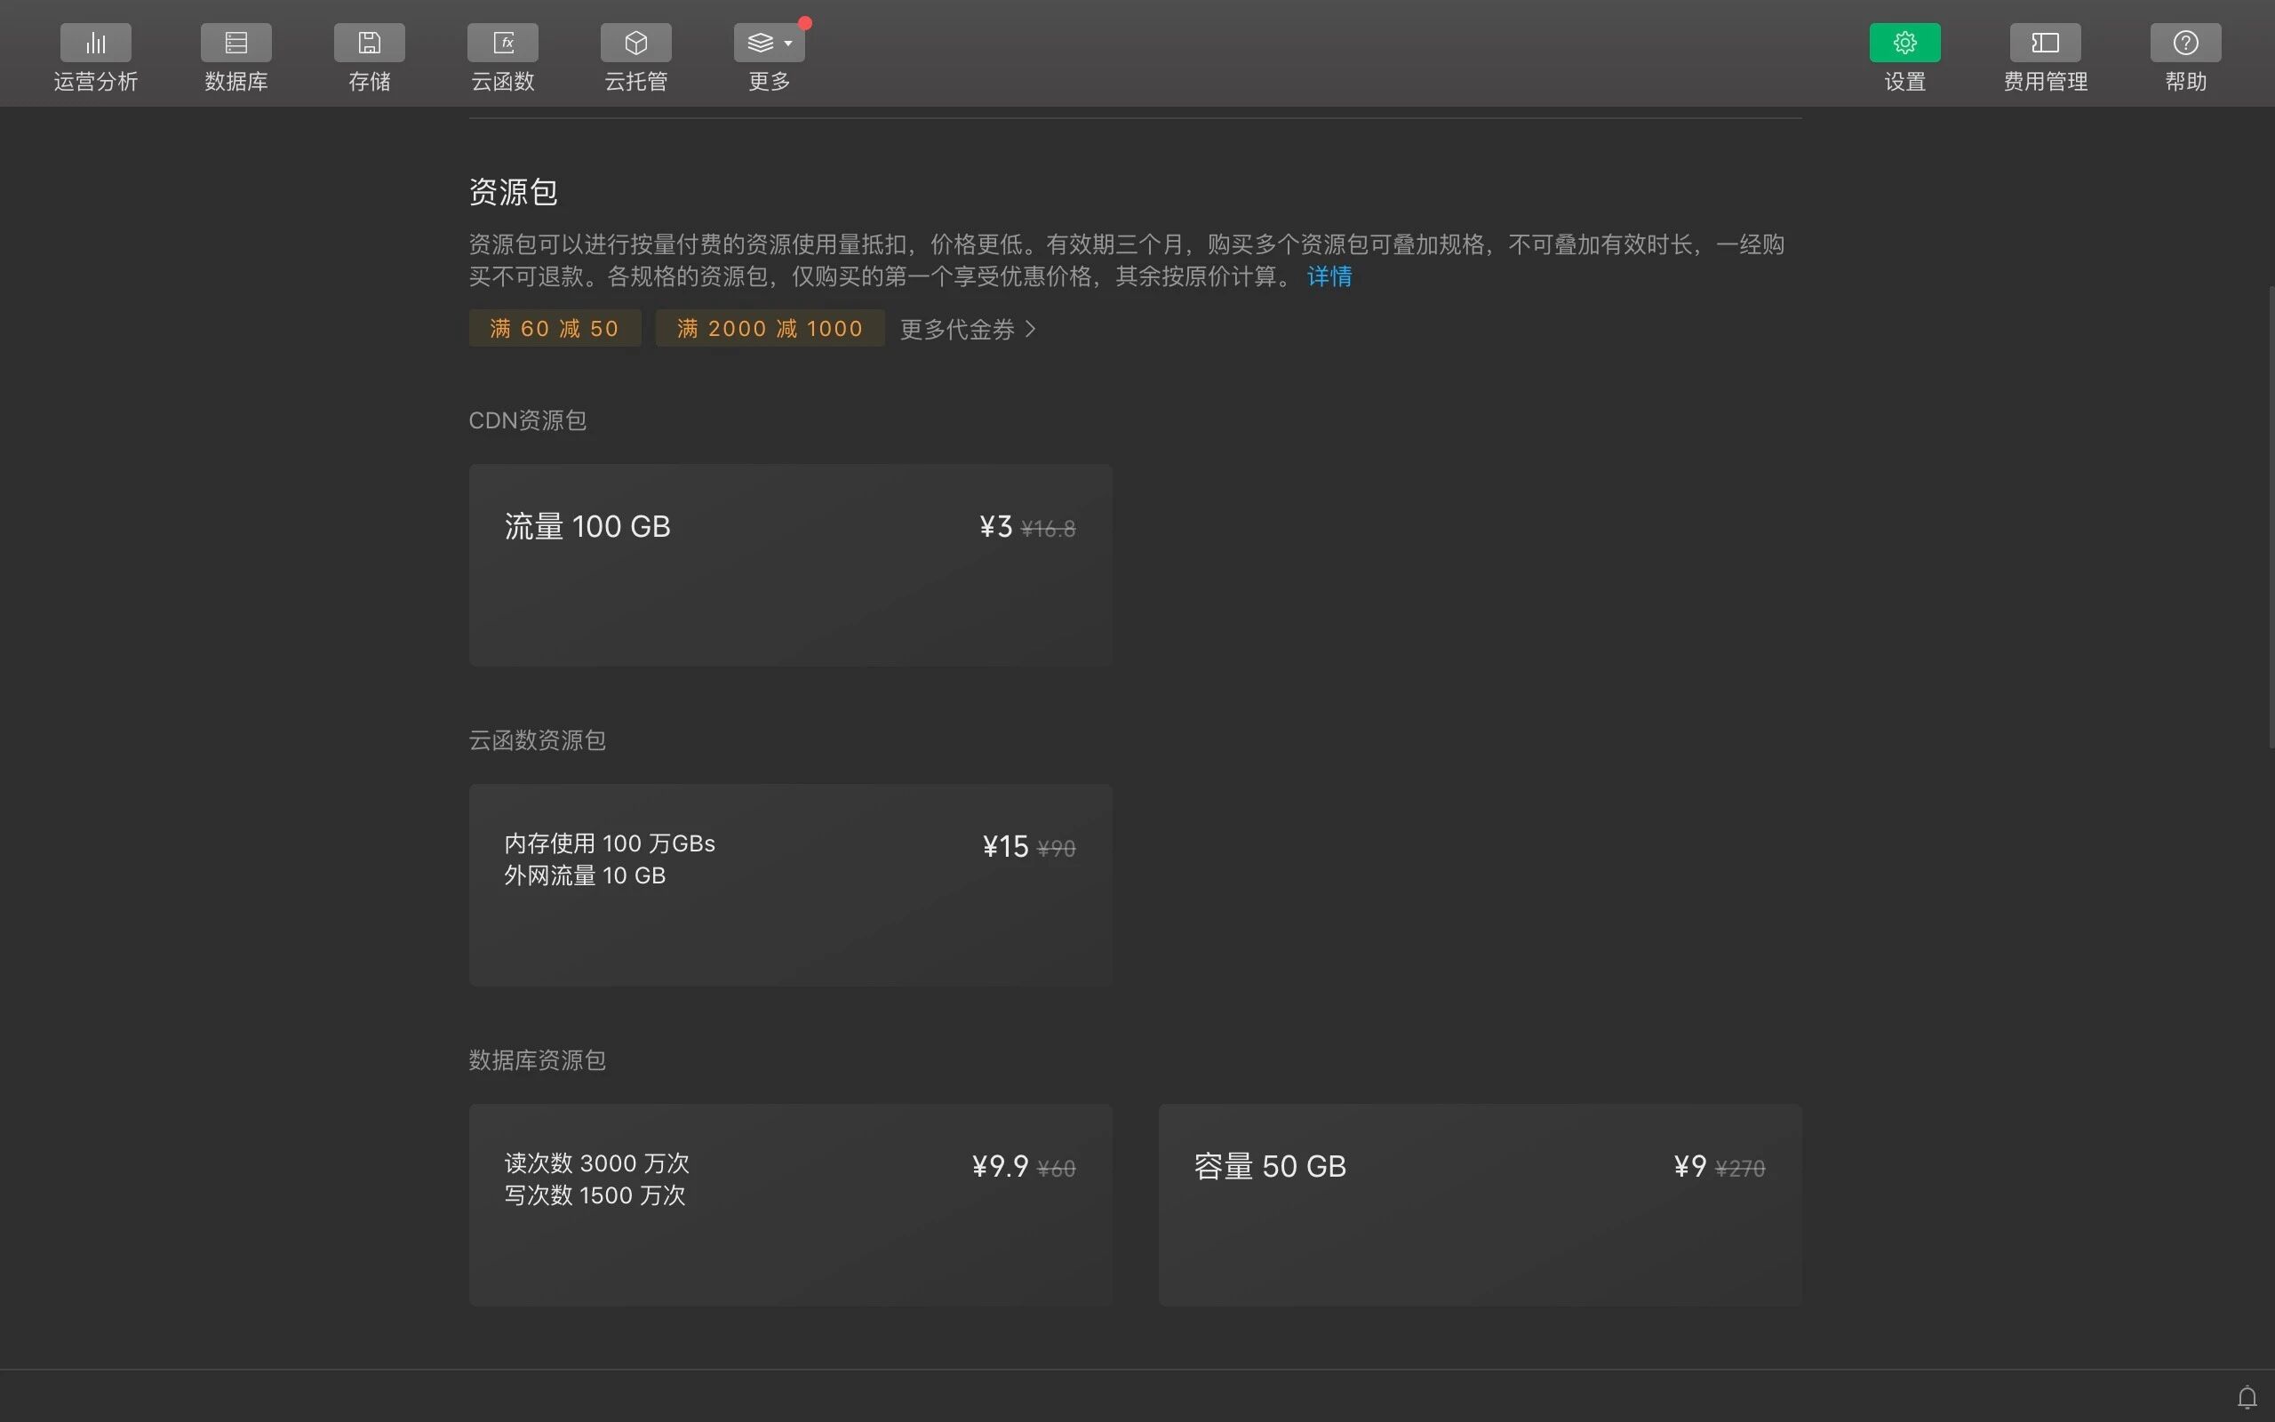Expand 更多代金券 chevron
Viewport: 2275px width, 1422px height.
[1031, 329]
